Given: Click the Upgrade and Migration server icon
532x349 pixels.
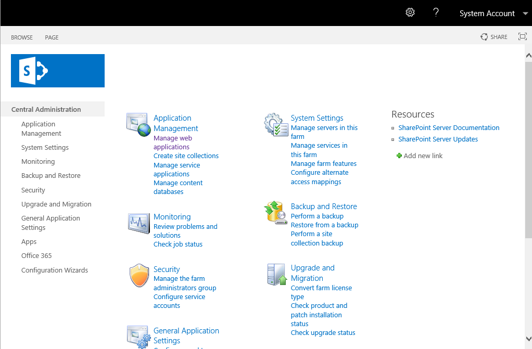Looking at the screenshot, I should click(x=277, y=275).
